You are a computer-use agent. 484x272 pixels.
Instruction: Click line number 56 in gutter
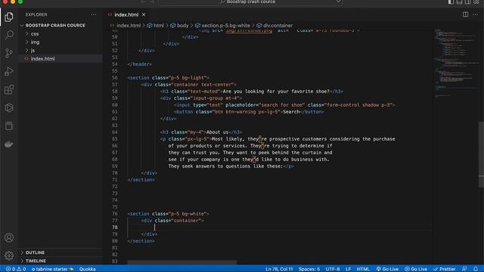coord(114,78)
